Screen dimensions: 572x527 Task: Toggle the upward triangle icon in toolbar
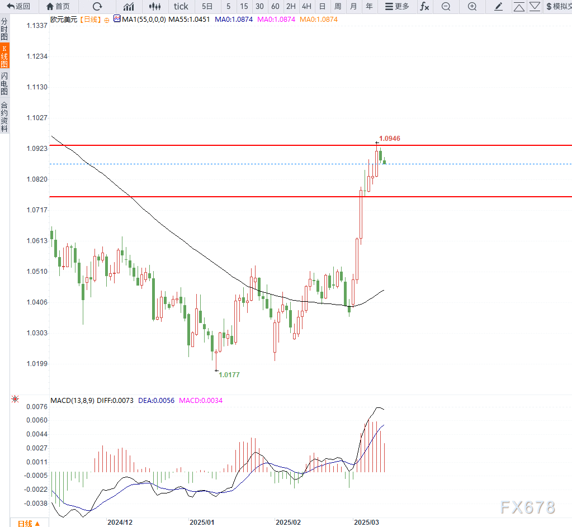point(519,6)
